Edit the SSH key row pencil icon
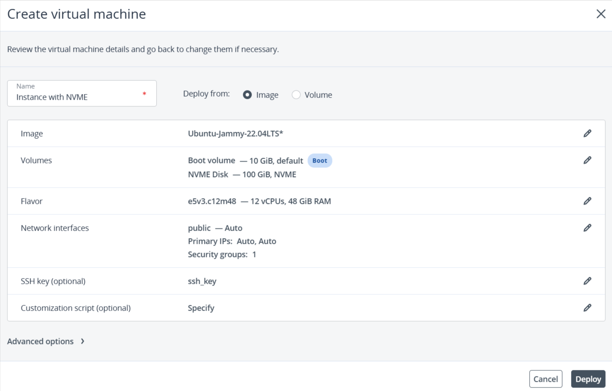612x391 pixels. 587,281
